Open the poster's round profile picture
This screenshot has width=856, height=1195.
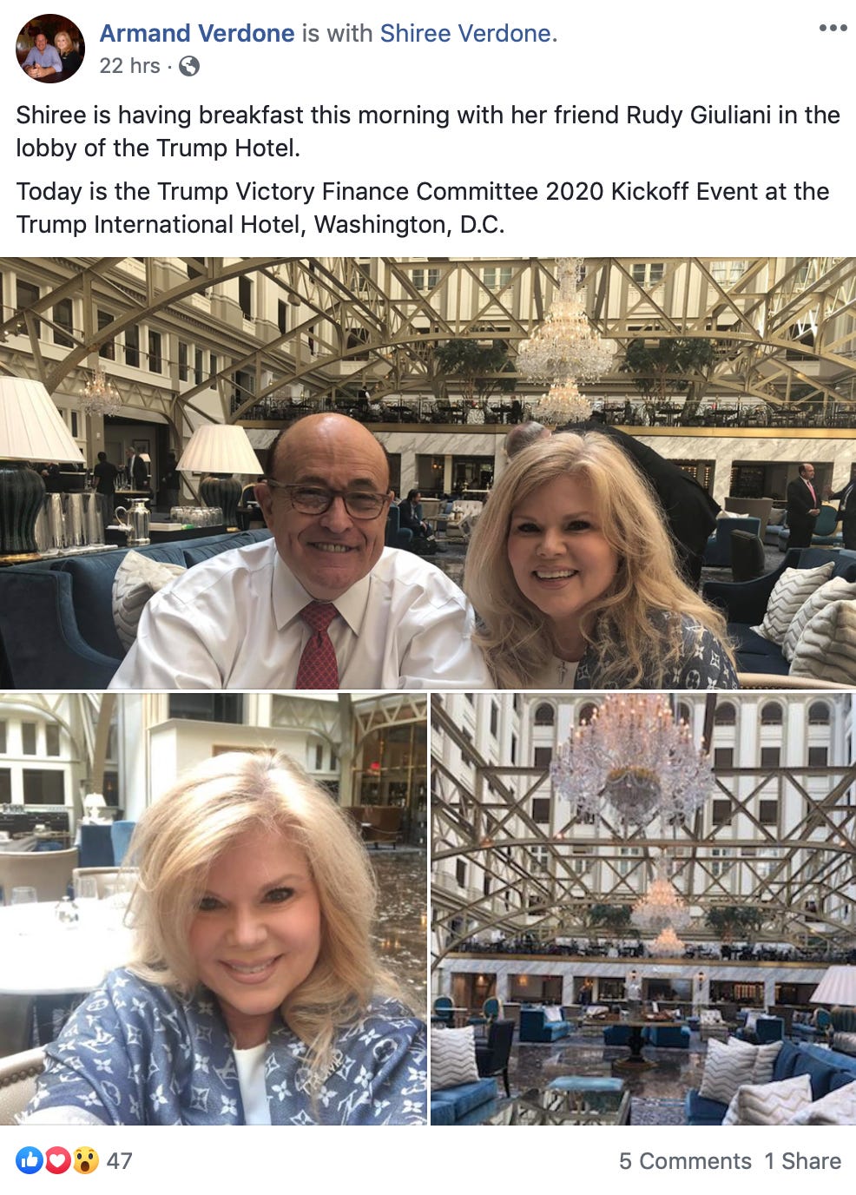coord(50,49)
